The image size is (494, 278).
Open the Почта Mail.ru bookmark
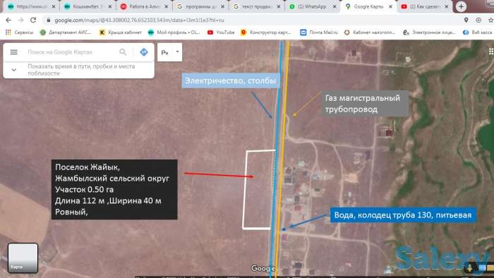319,32
